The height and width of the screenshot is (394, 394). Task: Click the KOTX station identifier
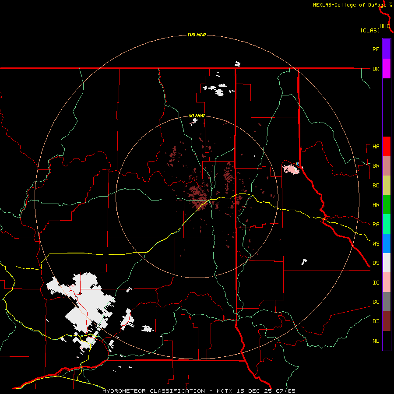point(225,391)
